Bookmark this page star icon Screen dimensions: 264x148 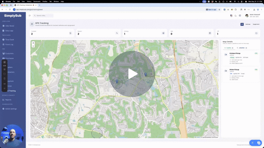[x=219, y=9]
